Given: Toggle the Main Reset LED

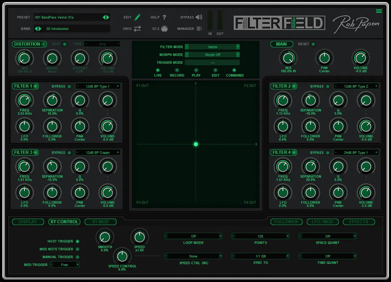Looking at the screenshot, I should pos(313,44).
